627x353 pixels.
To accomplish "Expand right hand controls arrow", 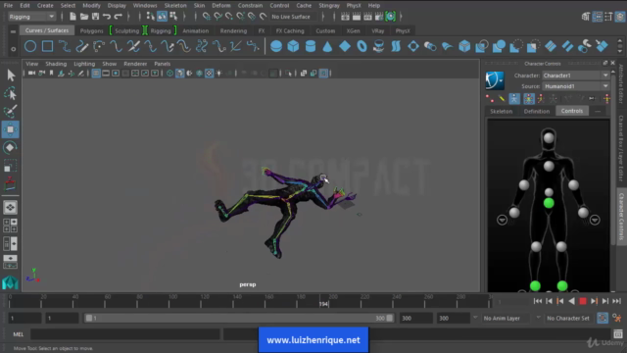I will (502, 220).
